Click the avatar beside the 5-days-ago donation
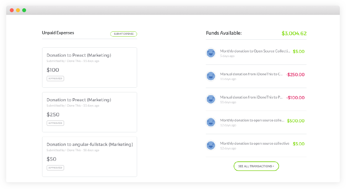 (x=211, y=53)
